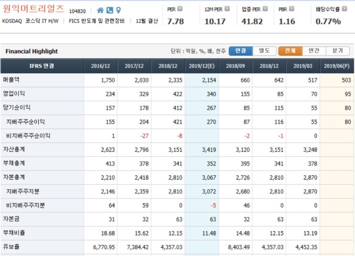Click the 2019/06(P) column header

pyautogui.click(x=337, y=66)
